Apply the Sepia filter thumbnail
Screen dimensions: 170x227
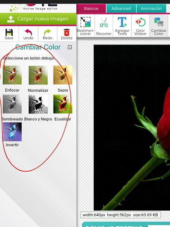63,75
